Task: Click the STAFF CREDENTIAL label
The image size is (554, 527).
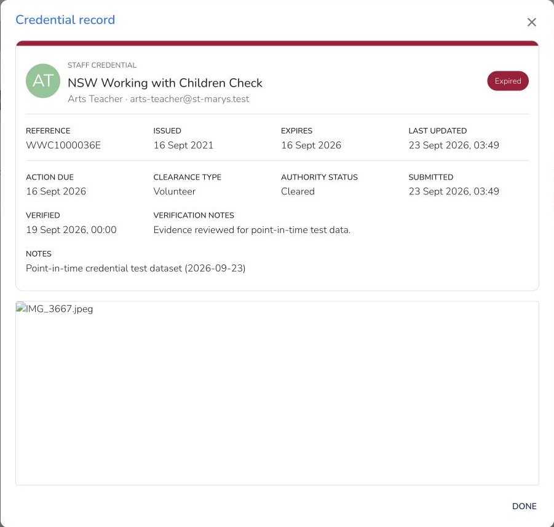Action: tap(101, 65)
